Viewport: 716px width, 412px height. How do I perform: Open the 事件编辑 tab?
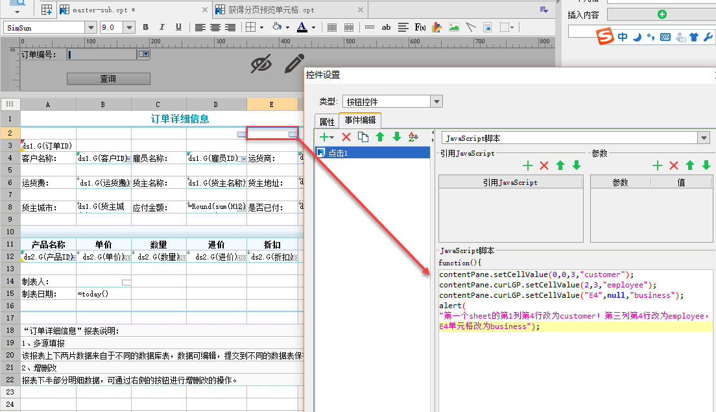click(360, 120)
